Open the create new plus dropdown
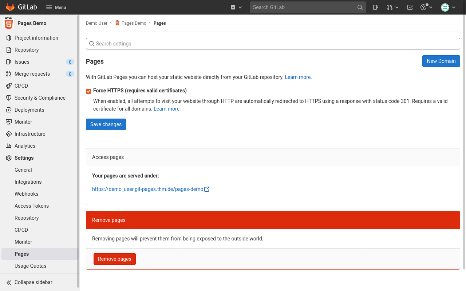This screenshot has height=291, width=466. point(236,7)
